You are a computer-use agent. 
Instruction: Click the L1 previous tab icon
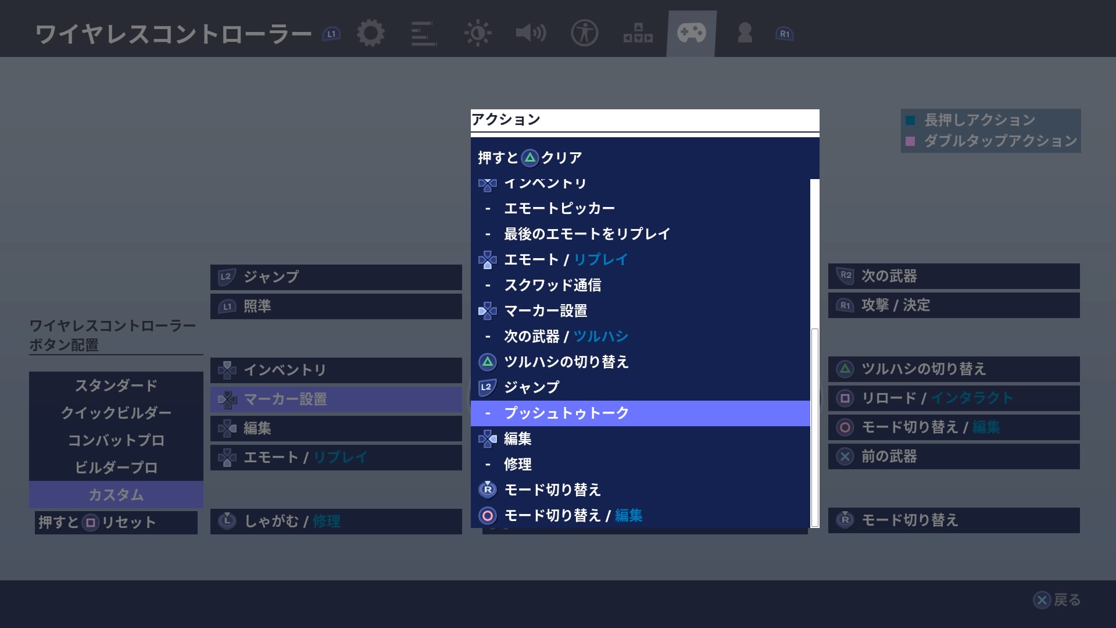[x=331, y=34]
